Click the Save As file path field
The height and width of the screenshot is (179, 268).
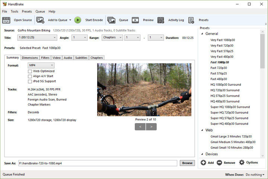tap(98, 163)
